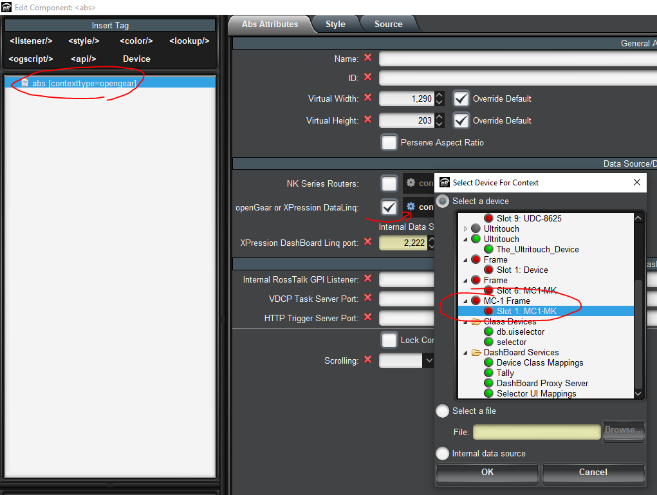Insert a Device tag
Screen dimensions: 657x495
click(x=136, y=59)
